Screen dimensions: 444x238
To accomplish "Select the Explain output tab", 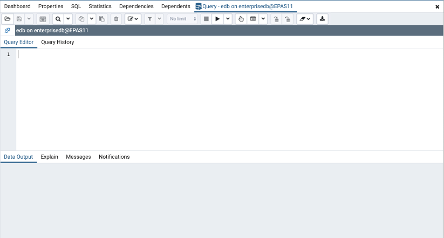I will point(49,157).
